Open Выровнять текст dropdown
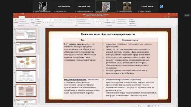The image size is (191, 107). pos(81,21)
